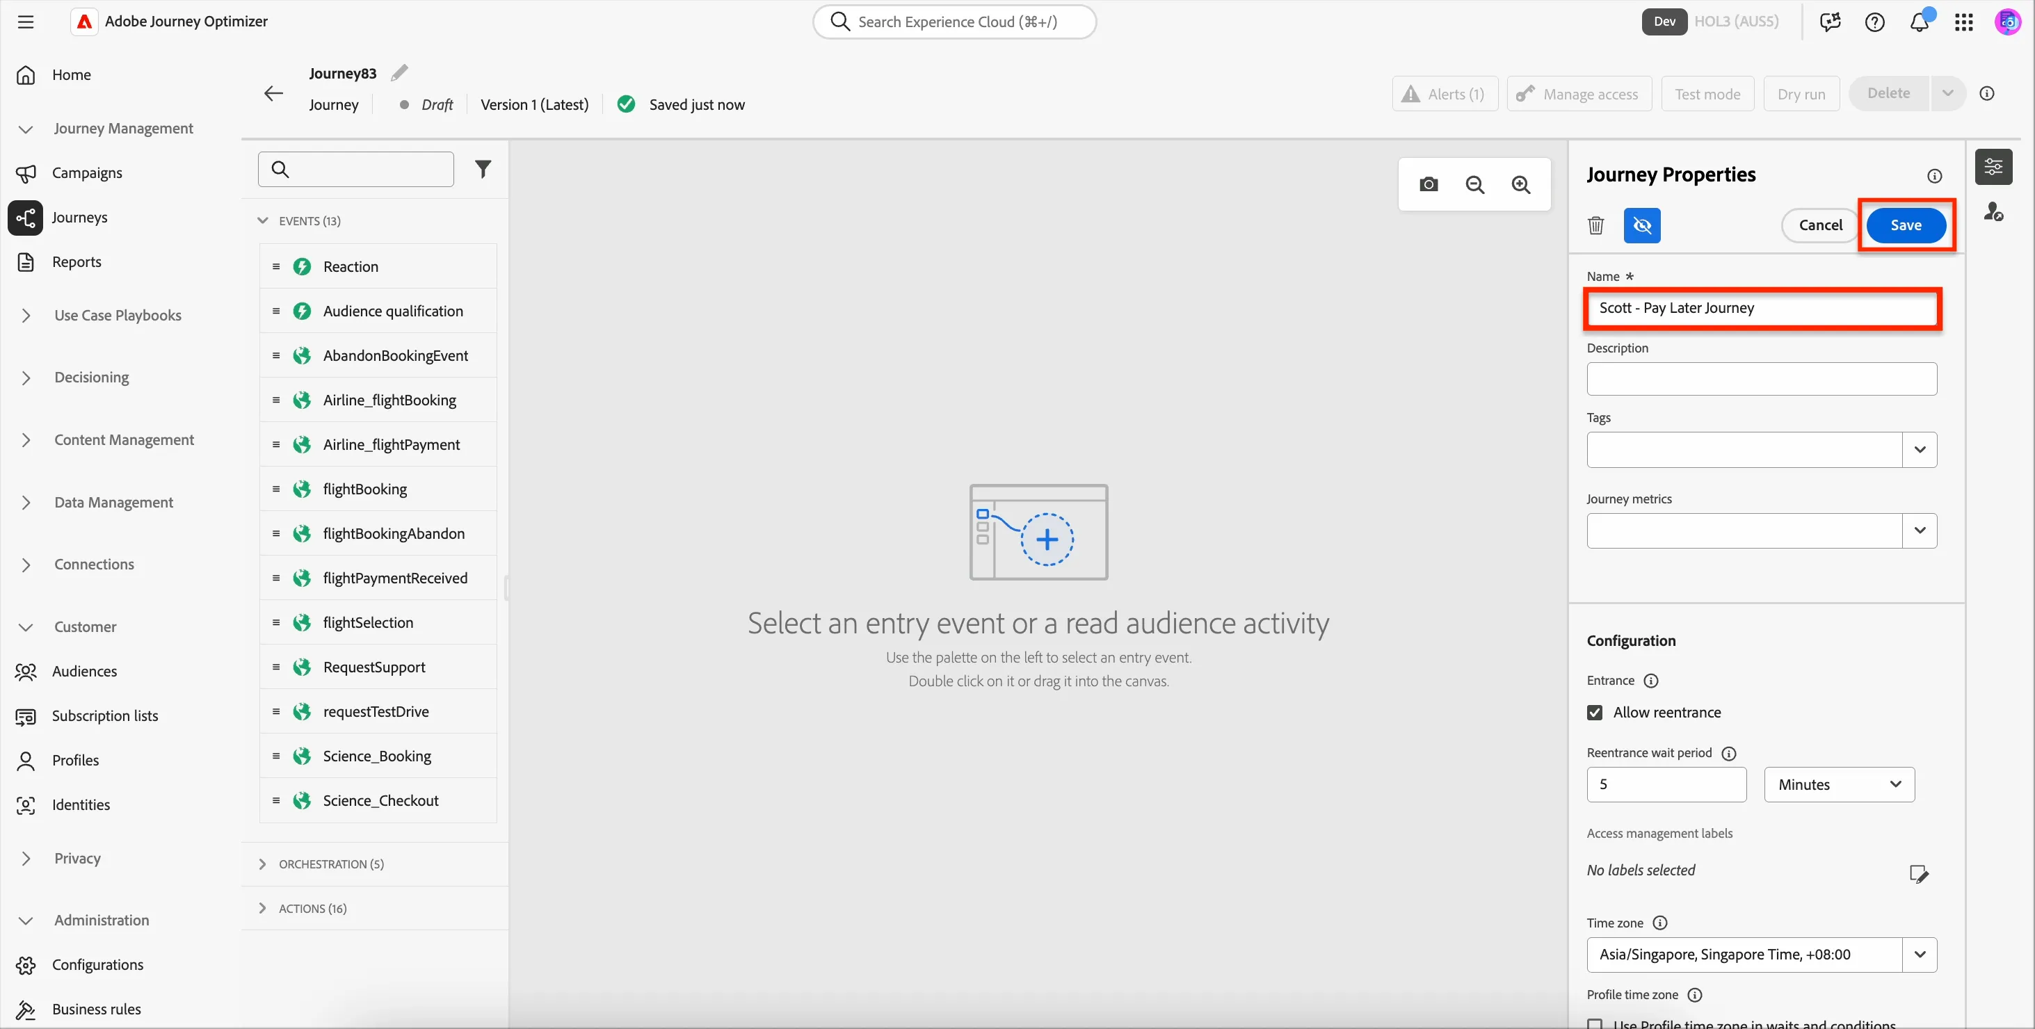Click the info icon next to Time zone

(1659, 923)
